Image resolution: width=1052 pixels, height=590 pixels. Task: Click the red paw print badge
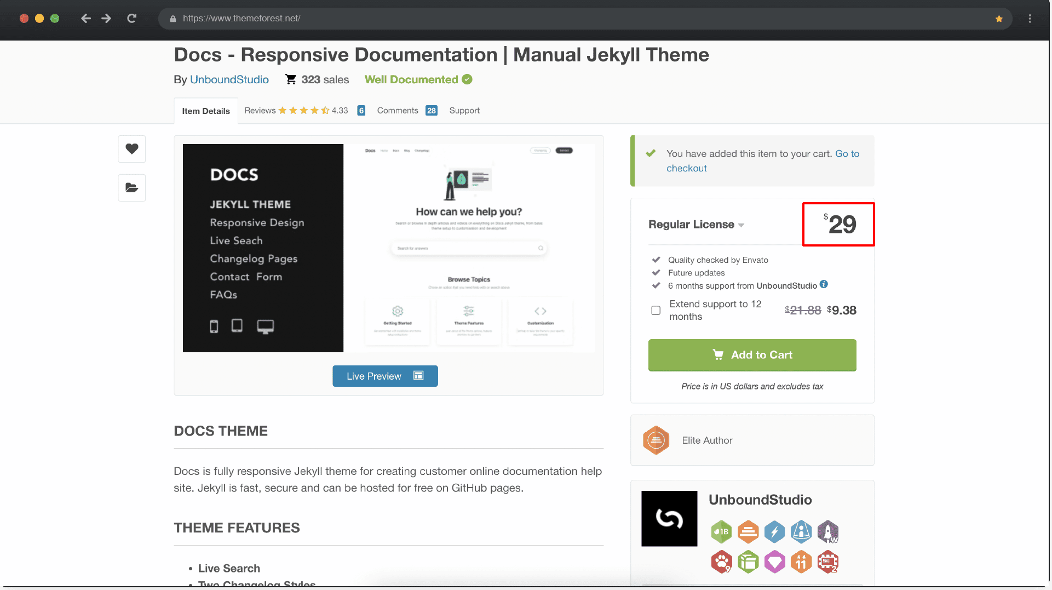pyautogui.click(x=721, y=562)
